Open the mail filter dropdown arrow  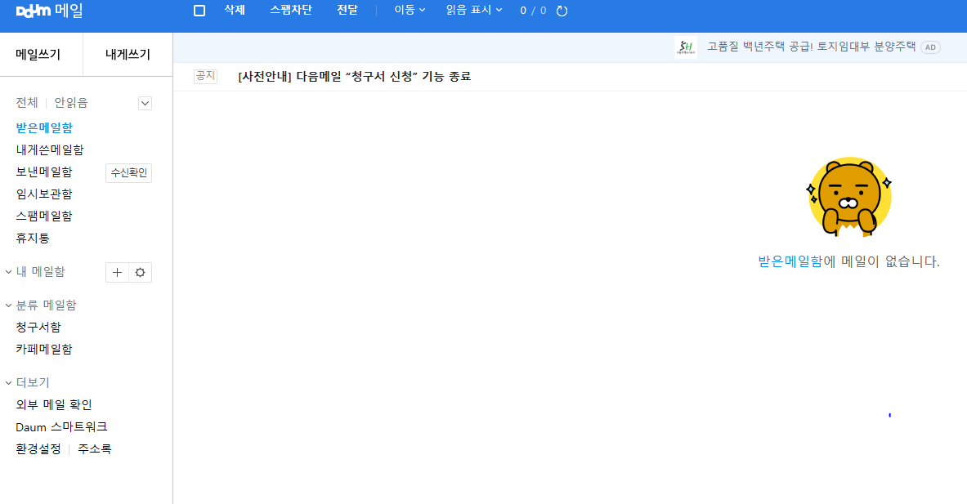coord(145,103)
